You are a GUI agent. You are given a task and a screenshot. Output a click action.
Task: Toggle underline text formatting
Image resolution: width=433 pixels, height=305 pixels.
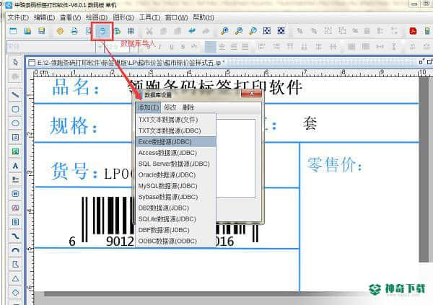point(172,47)
